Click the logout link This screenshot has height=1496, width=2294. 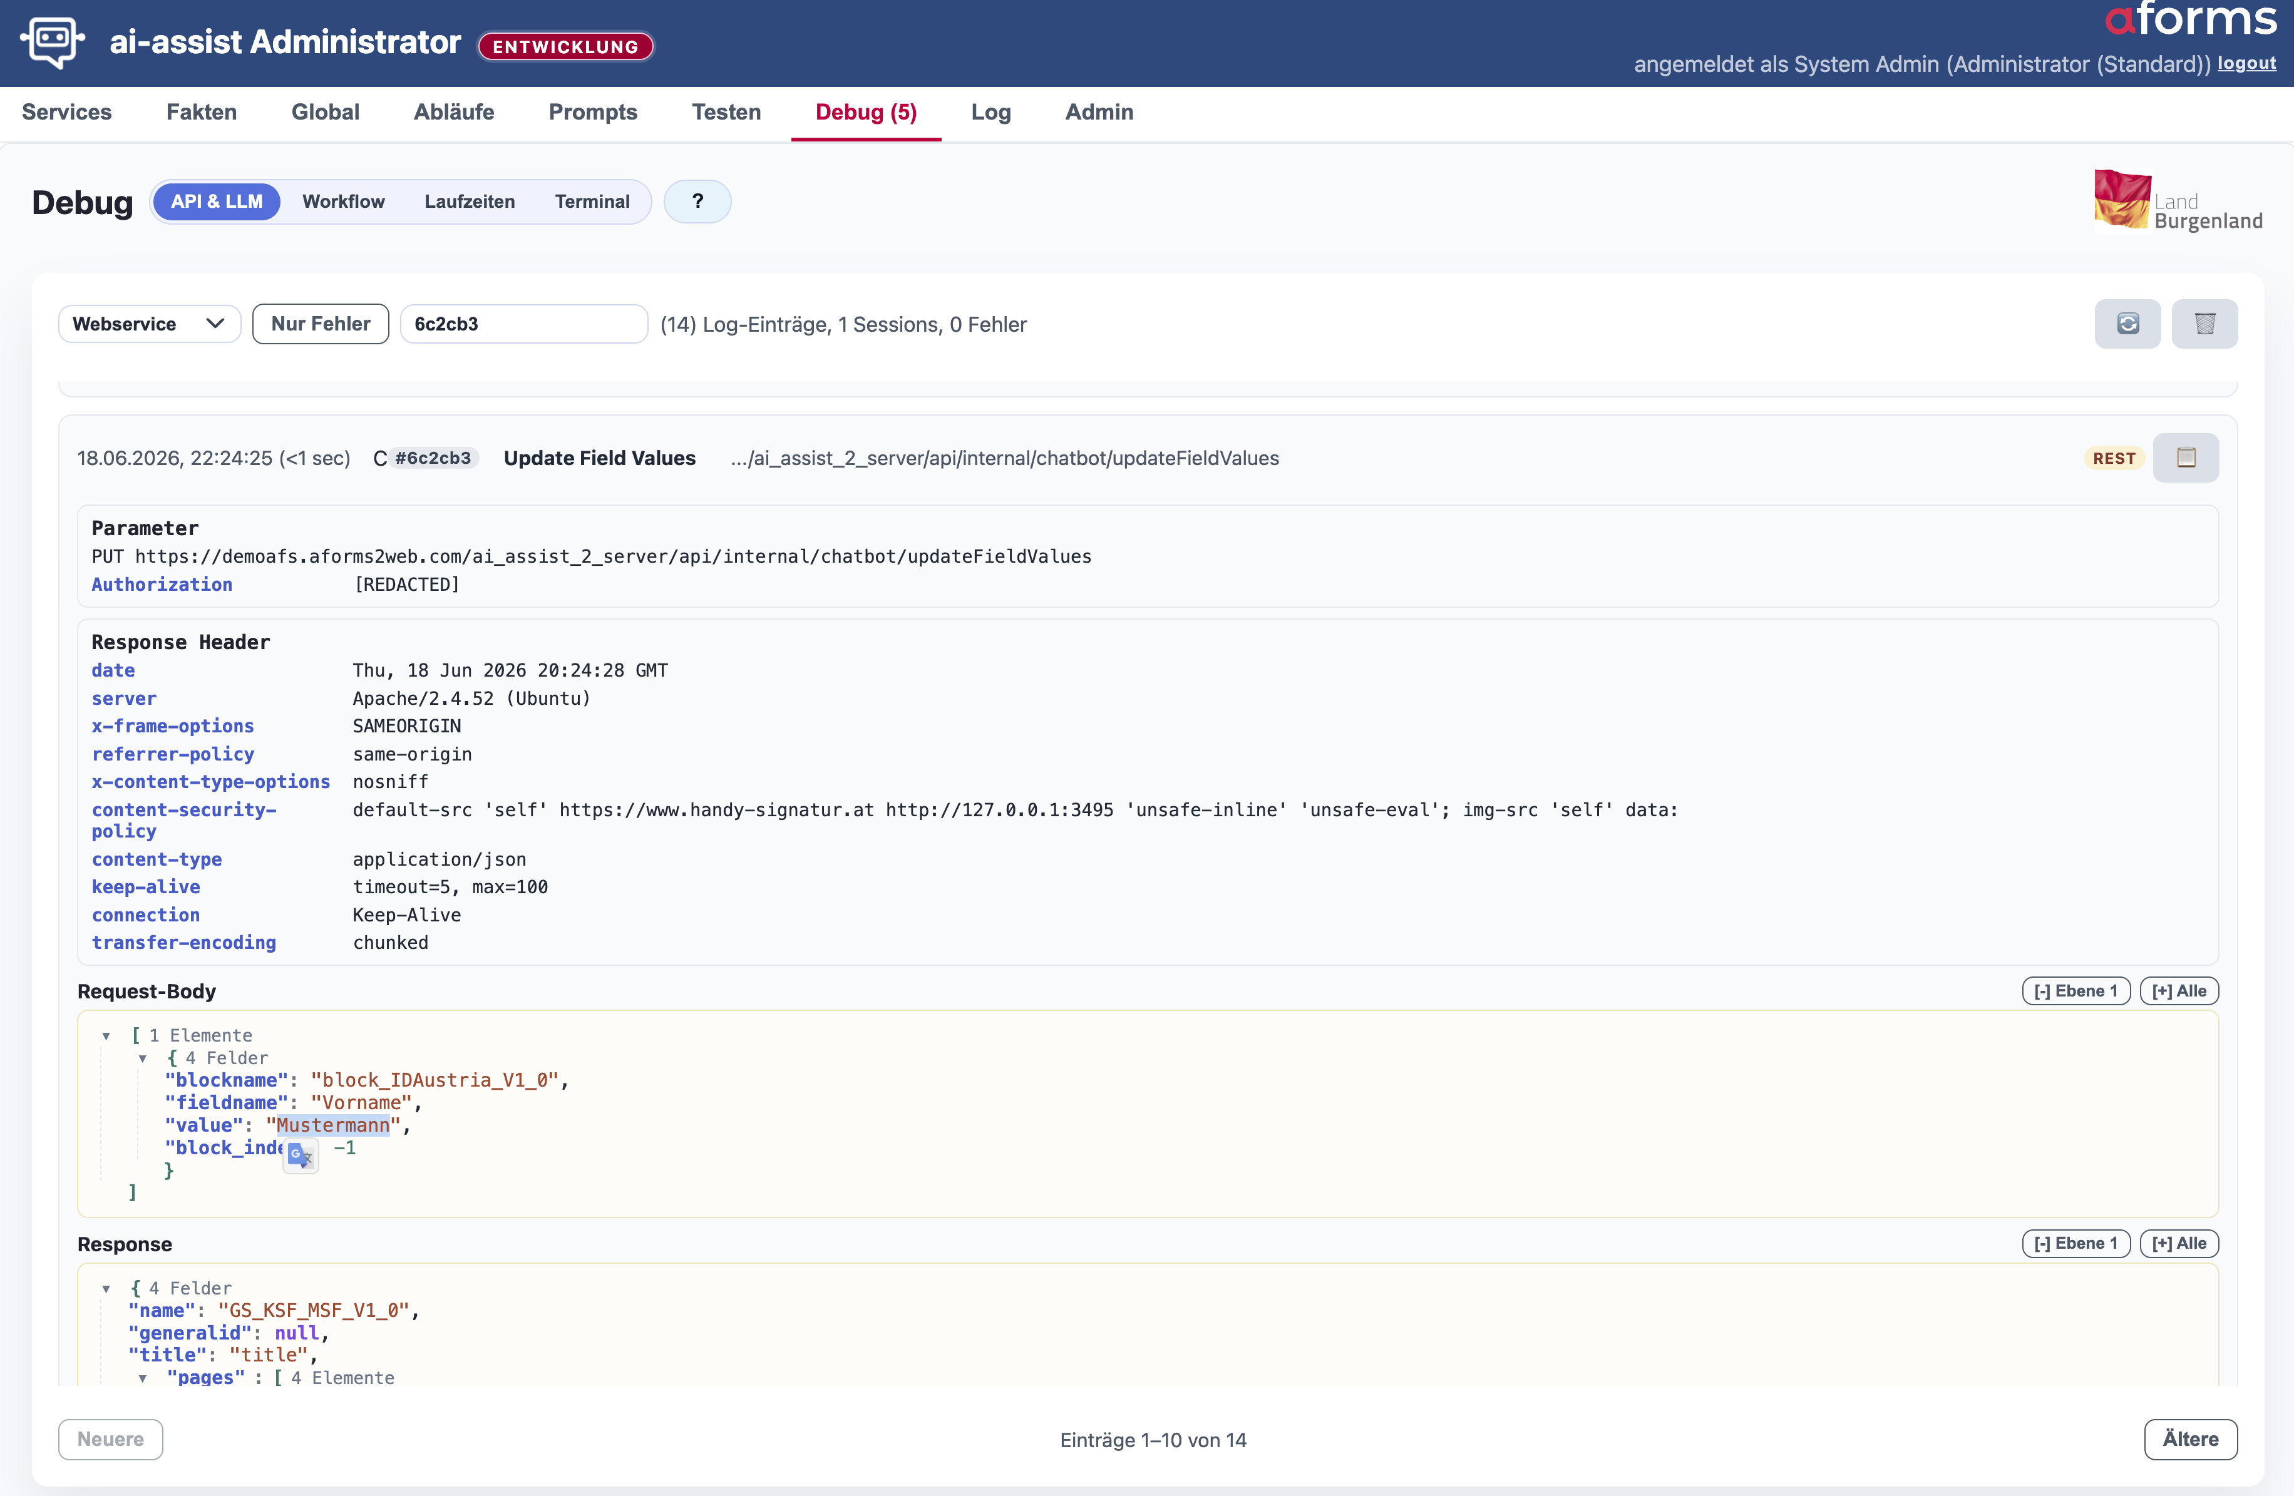pyautogui.click(x=2246, y=64)
